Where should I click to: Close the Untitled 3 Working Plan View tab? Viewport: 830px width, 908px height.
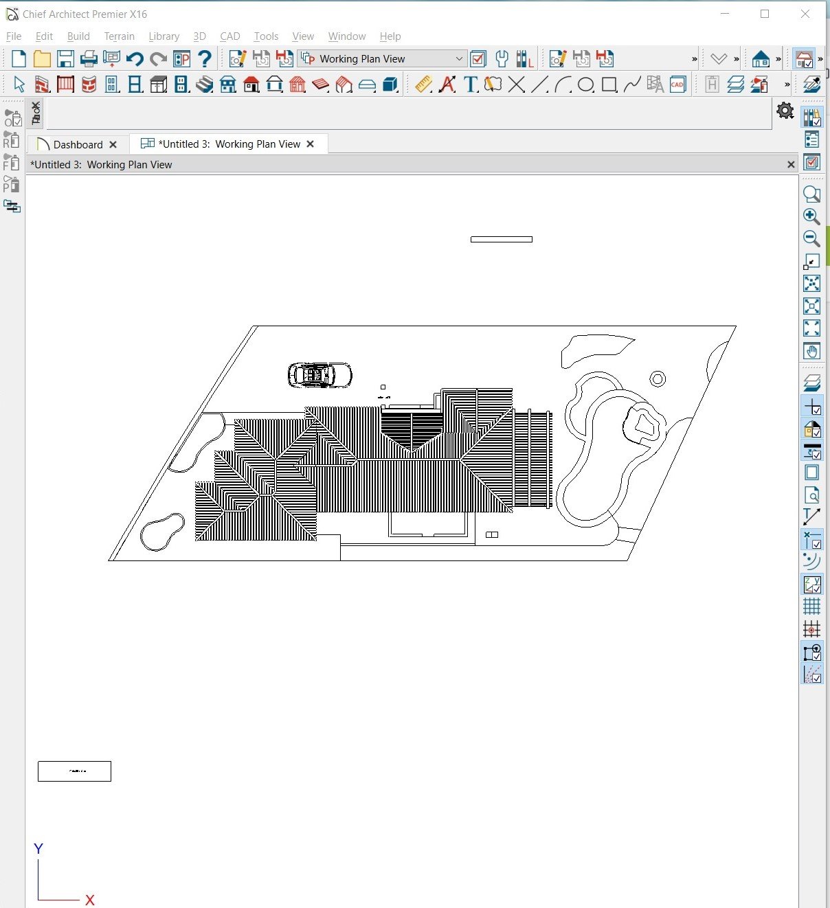coord(311,144)
